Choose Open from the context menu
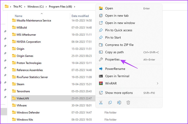 [129, 8]
